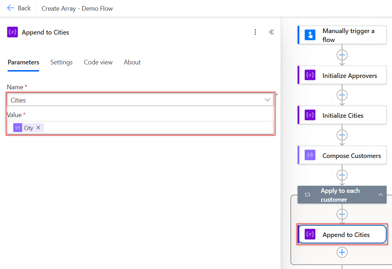This screenshot has width=392, height=269.
Task: Select the Initialize Cities action
Action: point(342,115)
